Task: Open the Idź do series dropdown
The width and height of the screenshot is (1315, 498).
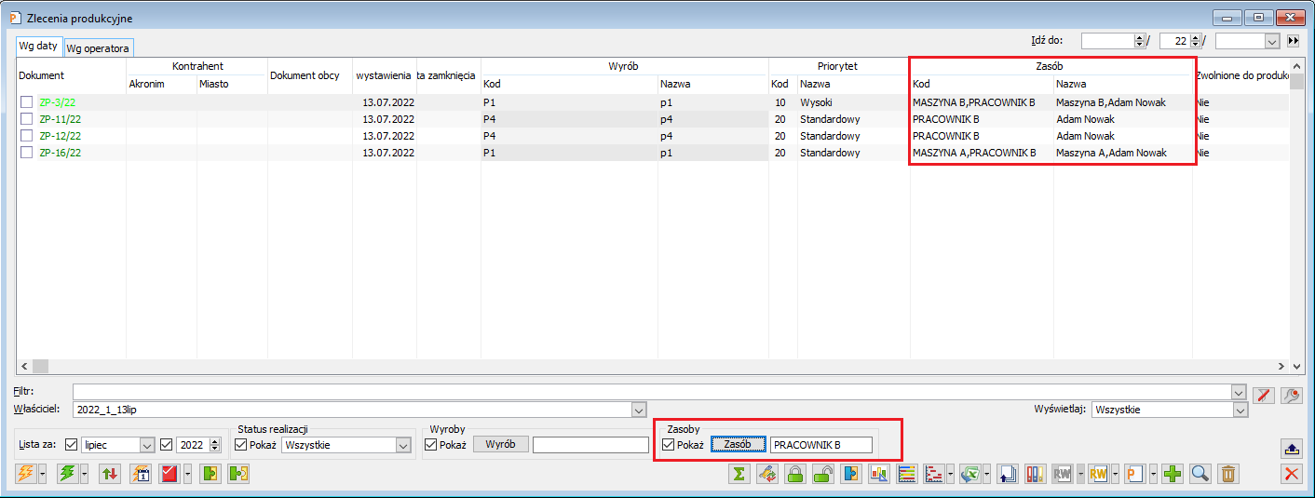Action: point(1272,41)
